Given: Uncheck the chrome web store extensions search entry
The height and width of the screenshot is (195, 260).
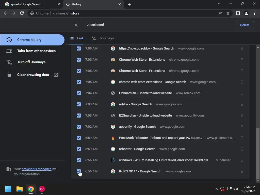Looking at the screenshot, I should click(x=79, y=82).
